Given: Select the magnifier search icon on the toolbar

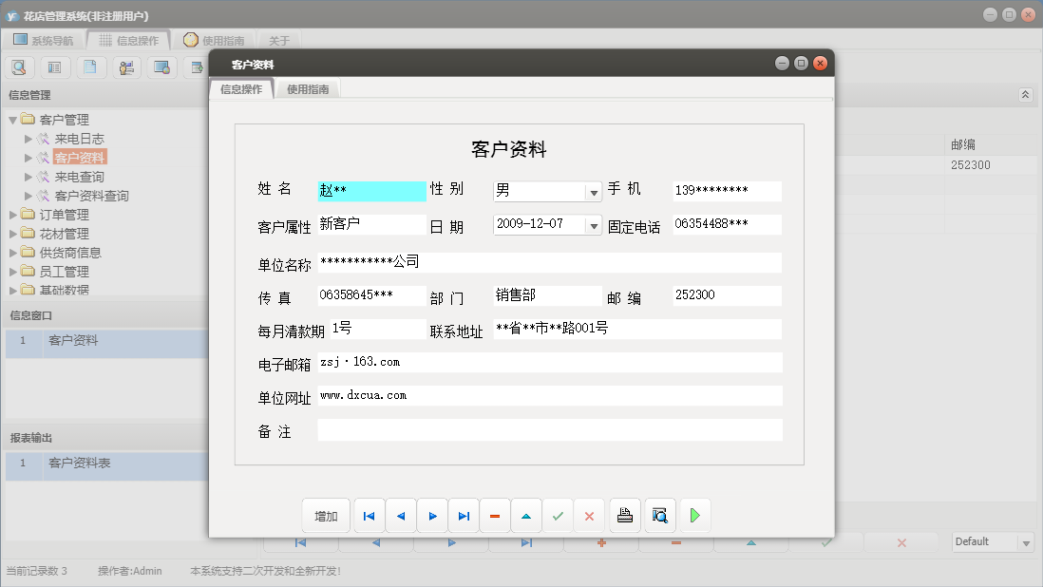Looking at the screenshot, I should tap(19, 66).
